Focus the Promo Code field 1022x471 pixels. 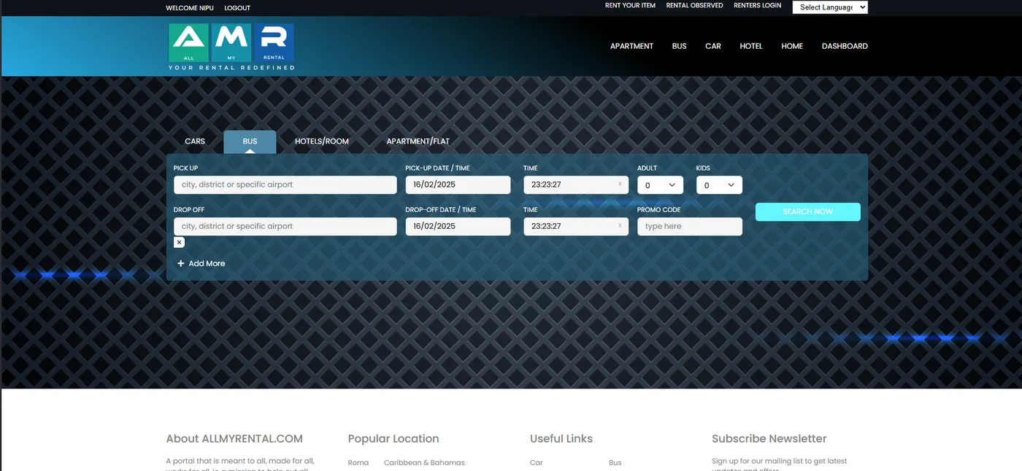coord(690,227)
